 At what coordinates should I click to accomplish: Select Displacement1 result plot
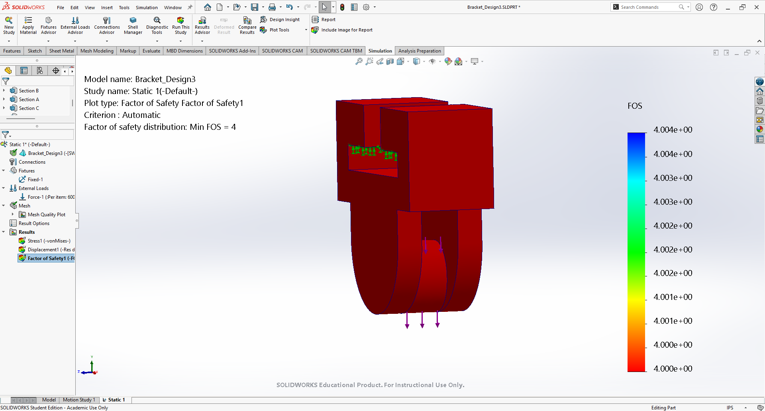pyautogui.click(x=47, y=250)
